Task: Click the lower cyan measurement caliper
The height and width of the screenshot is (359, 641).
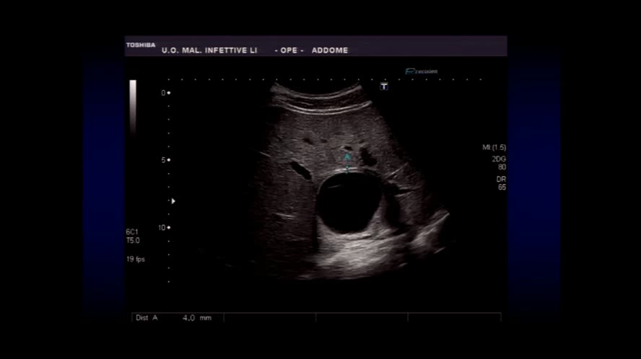Action: 347,170
